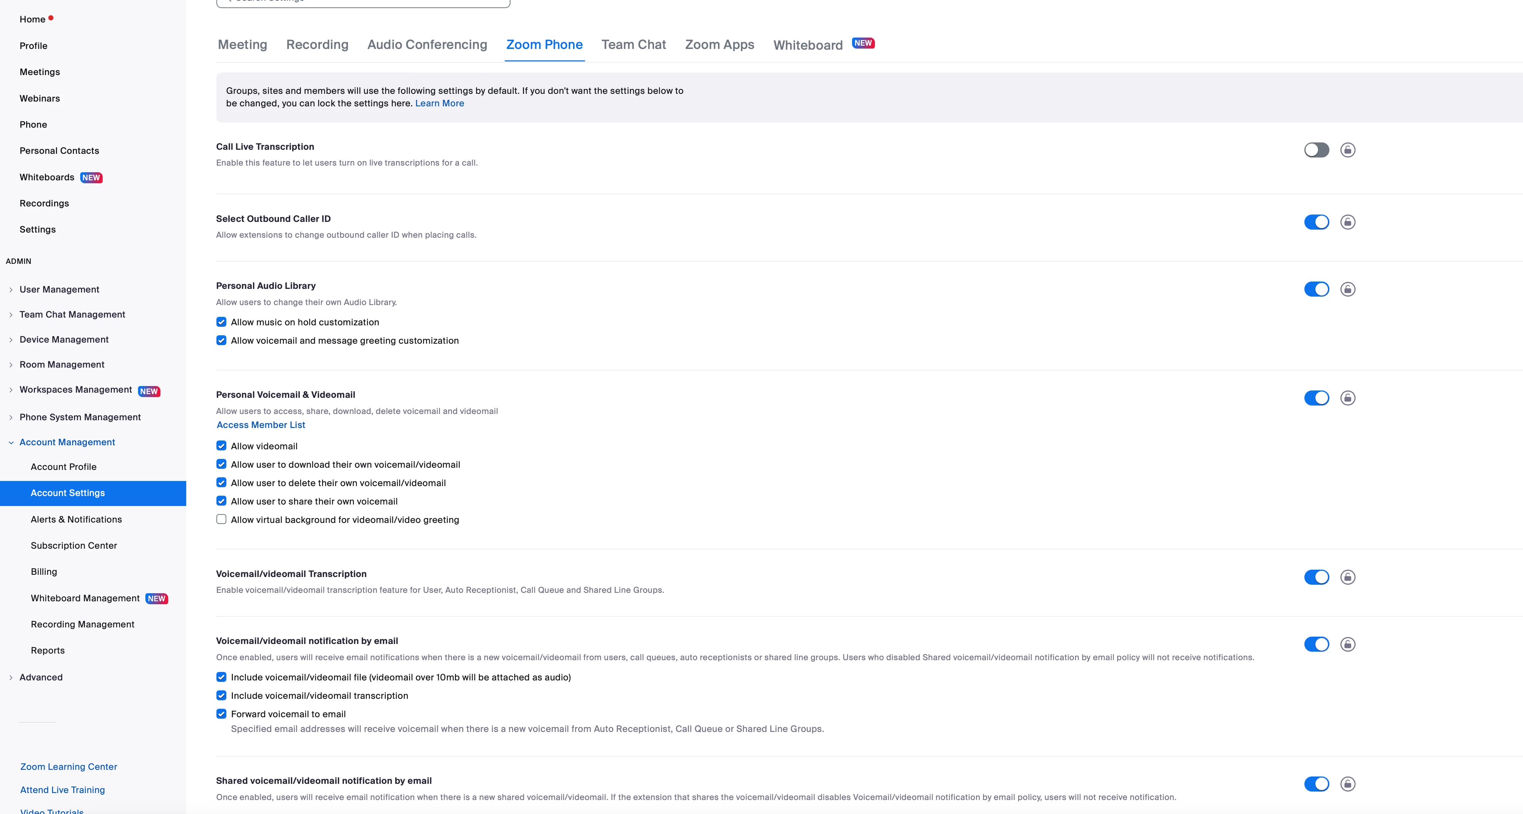Open the Team Chat tab
The image size is (1523, 814).
point(633,45)
